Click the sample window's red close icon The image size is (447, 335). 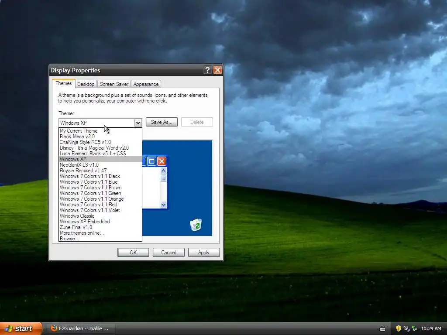tap(162, 161)
